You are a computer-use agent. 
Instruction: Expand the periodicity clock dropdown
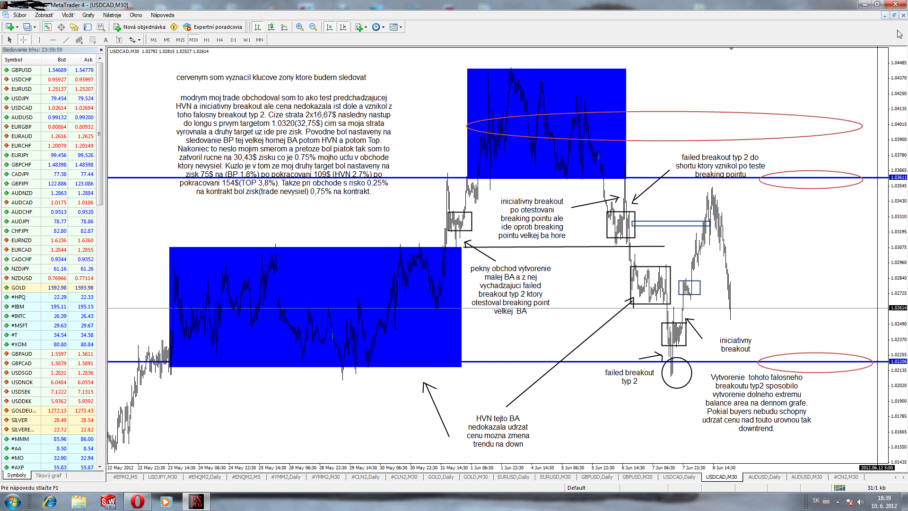383,27
